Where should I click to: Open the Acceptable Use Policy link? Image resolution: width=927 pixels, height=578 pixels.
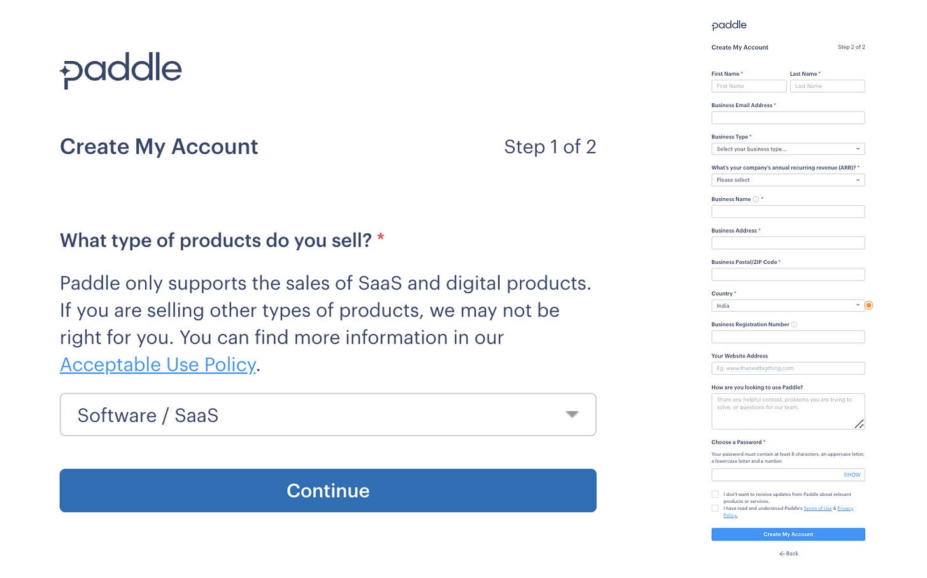point(158,365)
